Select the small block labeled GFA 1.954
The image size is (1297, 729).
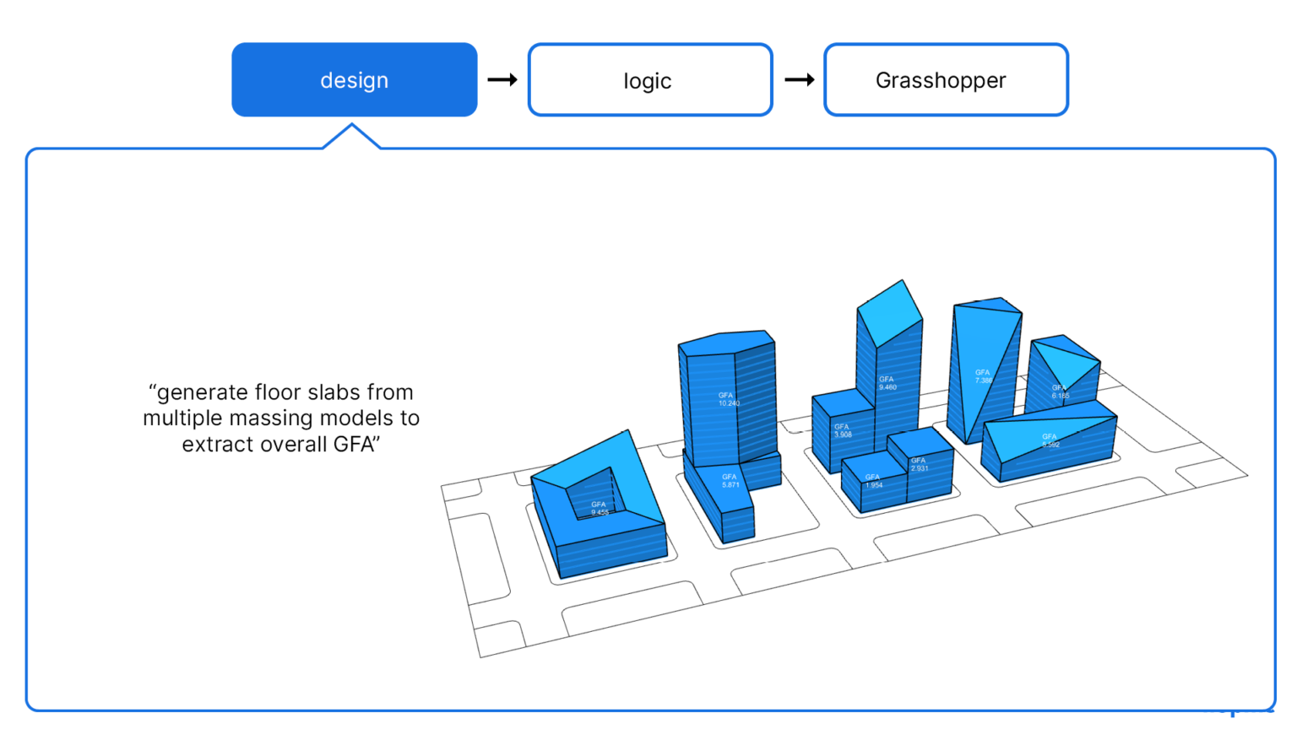pos(874,481)
